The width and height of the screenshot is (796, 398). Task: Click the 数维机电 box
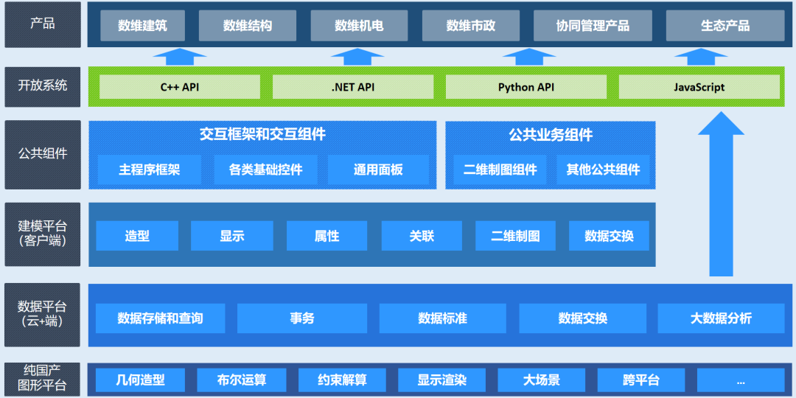(359, 26)
